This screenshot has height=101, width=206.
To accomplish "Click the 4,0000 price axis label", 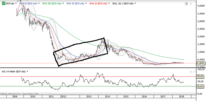I will click(x=201, y=6).
